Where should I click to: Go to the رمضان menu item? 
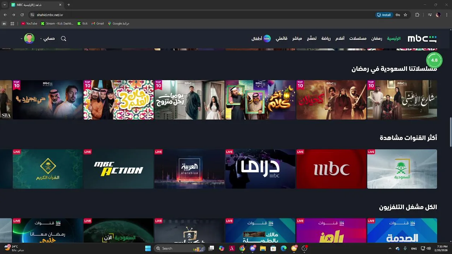point(376,38)
